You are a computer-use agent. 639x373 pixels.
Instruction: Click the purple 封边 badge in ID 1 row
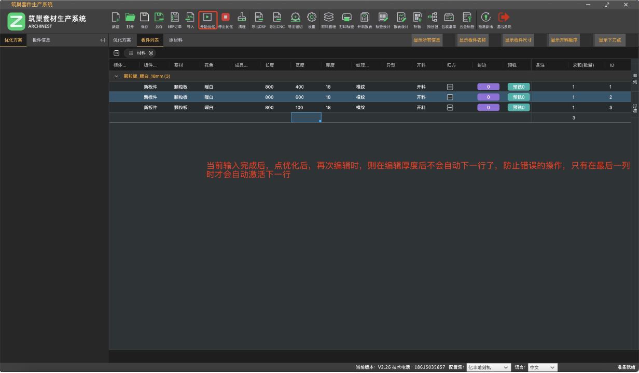(x=488, y=87)
